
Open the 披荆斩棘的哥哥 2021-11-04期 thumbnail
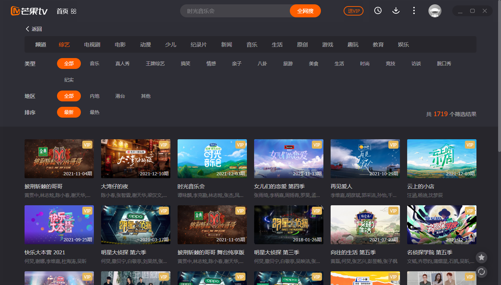pos(59,159)
